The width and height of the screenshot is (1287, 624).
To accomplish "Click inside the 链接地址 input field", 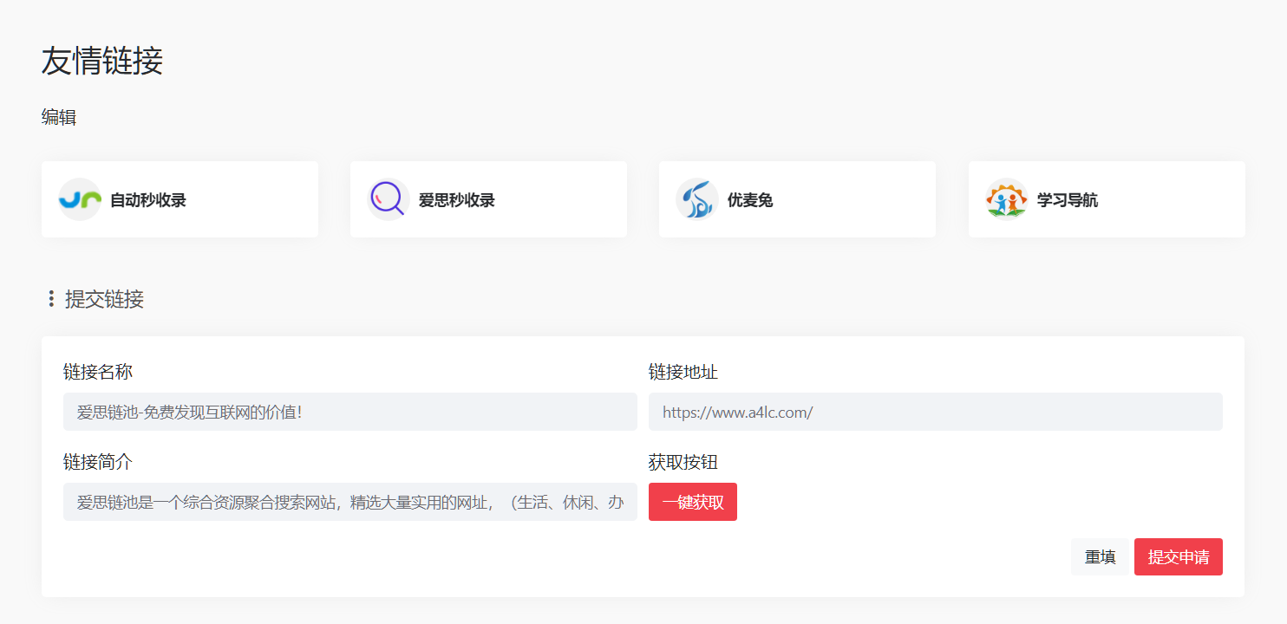I will [x=936, y=412].
